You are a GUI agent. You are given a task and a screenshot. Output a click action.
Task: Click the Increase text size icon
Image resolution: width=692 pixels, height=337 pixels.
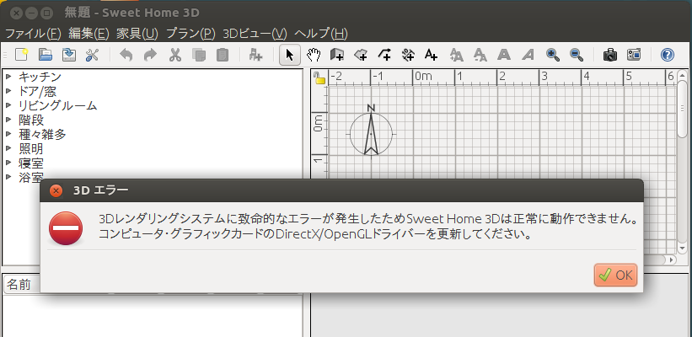[456, 55]
